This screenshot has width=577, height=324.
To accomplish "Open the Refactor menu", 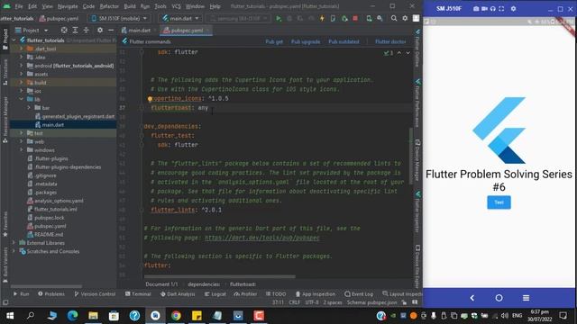I will pyautogui.click(x=109, y=6).
